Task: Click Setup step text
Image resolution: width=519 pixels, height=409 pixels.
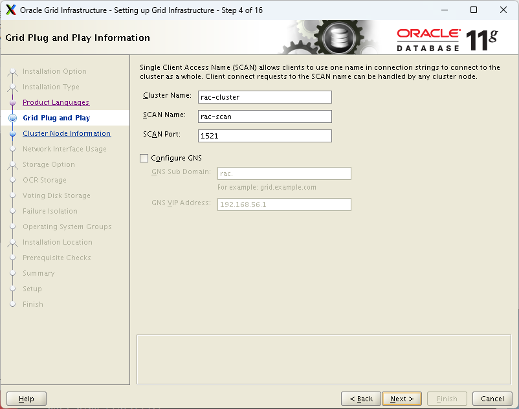Action: point(32,289)
